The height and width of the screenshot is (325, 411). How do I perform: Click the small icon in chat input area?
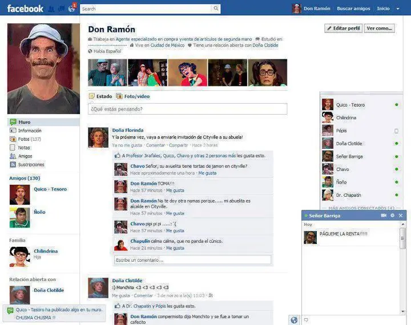[x=306, y=320]
